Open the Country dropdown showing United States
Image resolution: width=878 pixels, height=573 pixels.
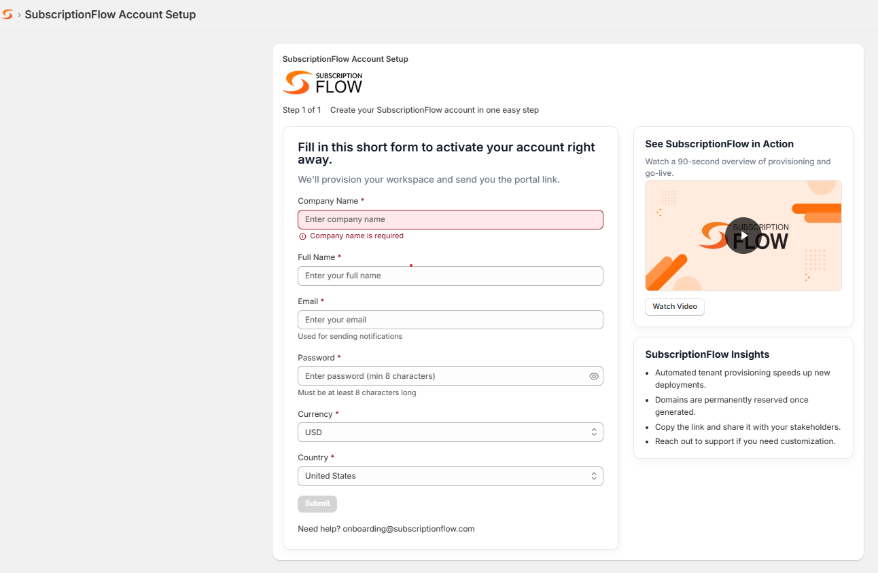click(451, 476)
